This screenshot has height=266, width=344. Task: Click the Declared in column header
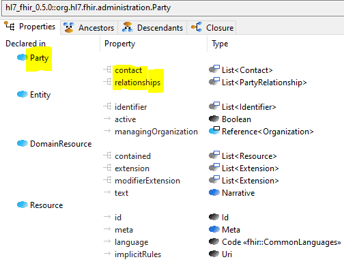(x=25, y=44)
